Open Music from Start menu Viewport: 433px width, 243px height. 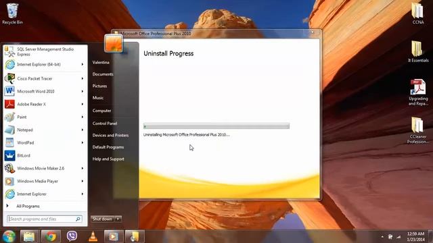[x=97, y=98]
